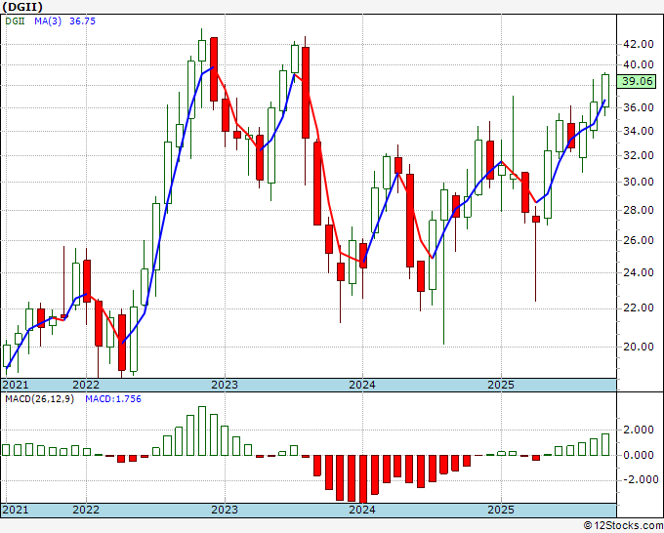Select the MACD(26,12,9) indicator label
Screen dimensions: 664x533
(39, 399)
